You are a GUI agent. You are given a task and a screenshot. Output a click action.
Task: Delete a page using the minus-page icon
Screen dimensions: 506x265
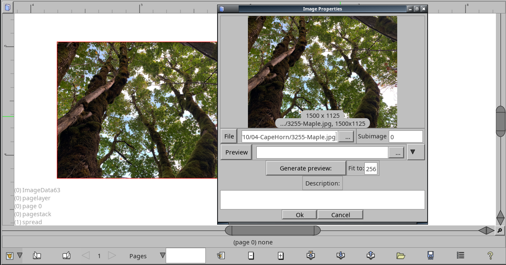[251, 255]
